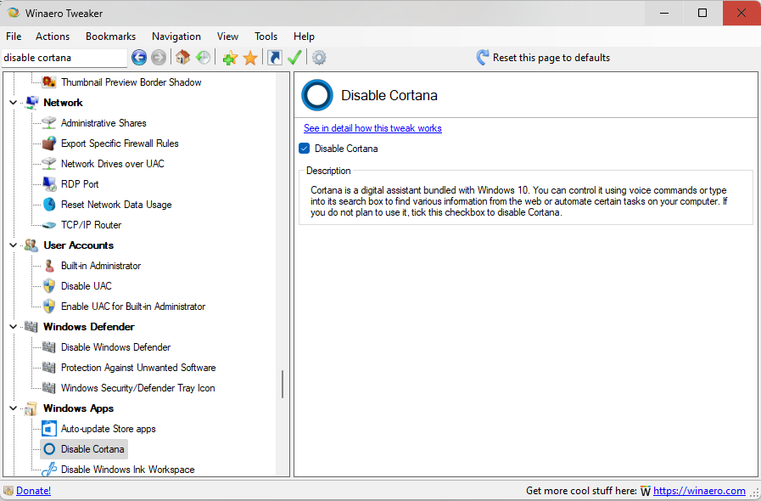The width and height of the screenshot is (761, 501).
Task: Click Reset this page to defaults
Action: tap(543, 58)
